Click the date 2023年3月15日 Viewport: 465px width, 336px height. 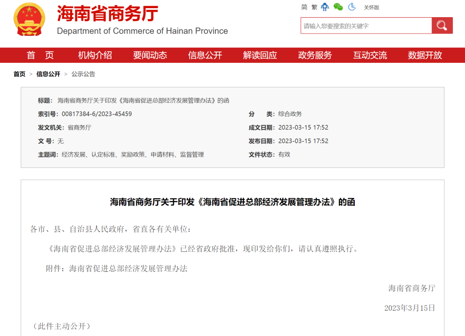click(410, 308)
